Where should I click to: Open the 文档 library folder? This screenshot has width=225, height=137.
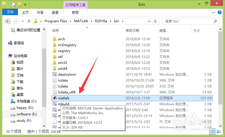pos(17,75)
